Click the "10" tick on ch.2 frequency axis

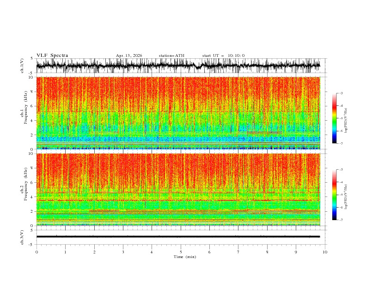[x=31, y=154]
